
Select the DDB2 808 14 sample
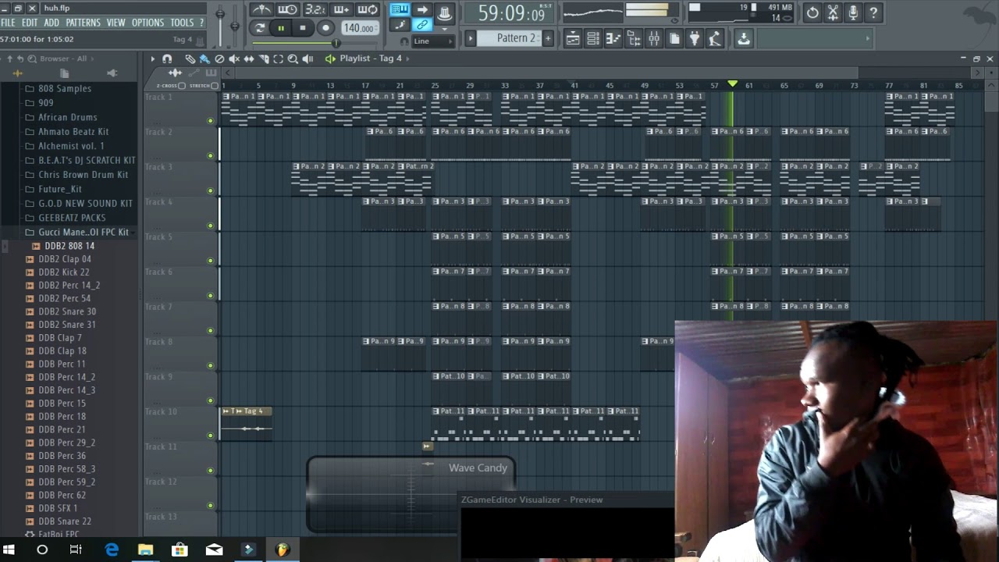tap(69, 246)
